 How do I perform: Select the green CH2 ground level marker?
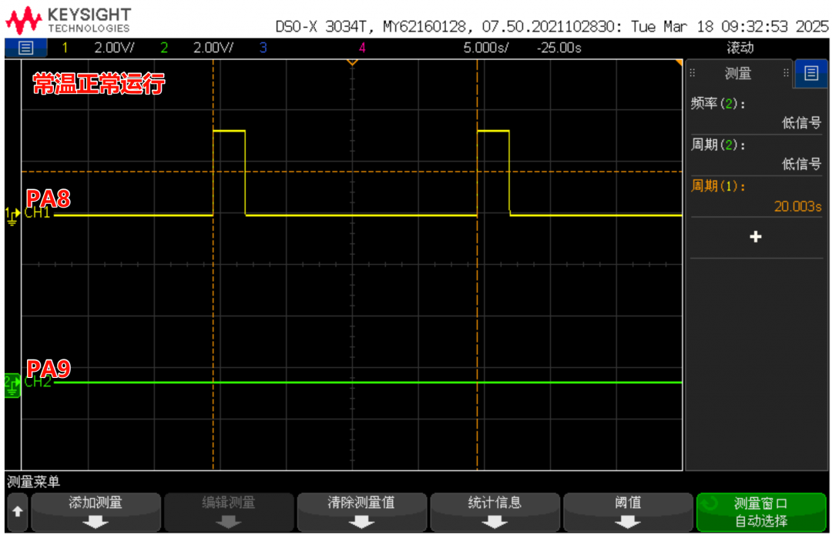pos(12,383)
